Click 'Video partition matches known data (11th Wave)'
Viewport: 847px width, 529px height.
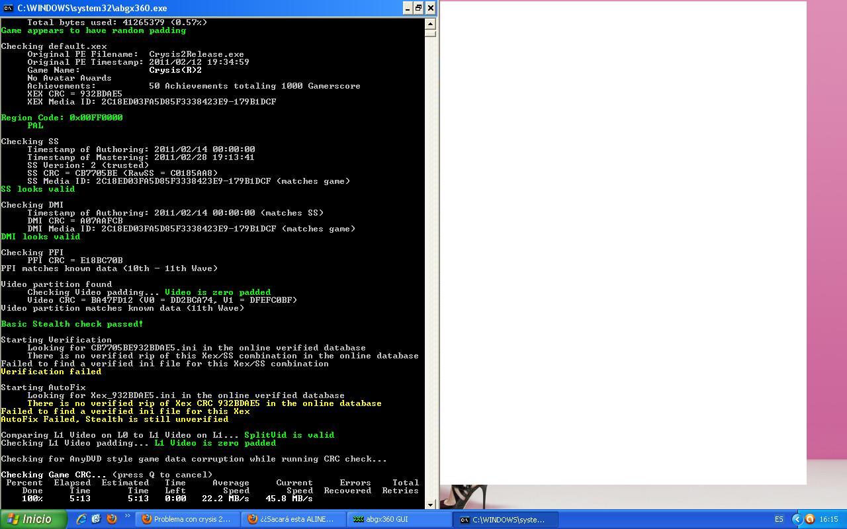[122, 308]
